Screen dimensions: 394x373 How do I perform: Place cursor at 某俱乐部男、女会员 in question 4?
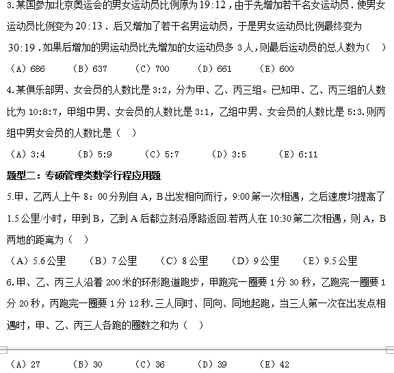coord(59,90)
